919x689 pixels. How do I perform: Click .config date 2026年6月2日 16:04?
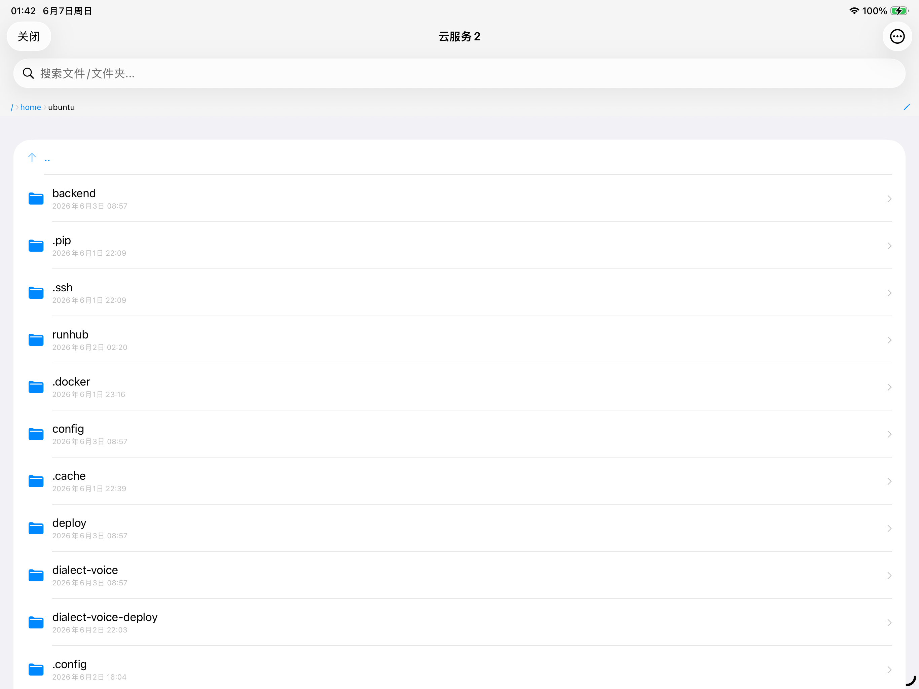(x=89, y=677)
